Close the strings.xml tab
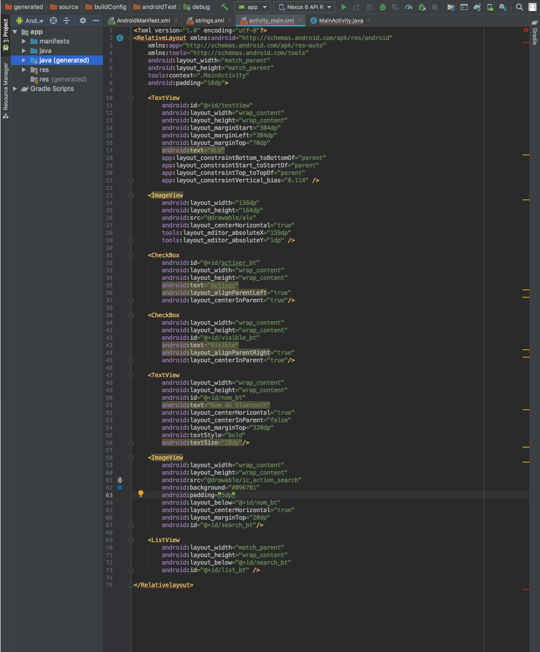540x652 pixels. pyautogui.click(x=230, y=20)
